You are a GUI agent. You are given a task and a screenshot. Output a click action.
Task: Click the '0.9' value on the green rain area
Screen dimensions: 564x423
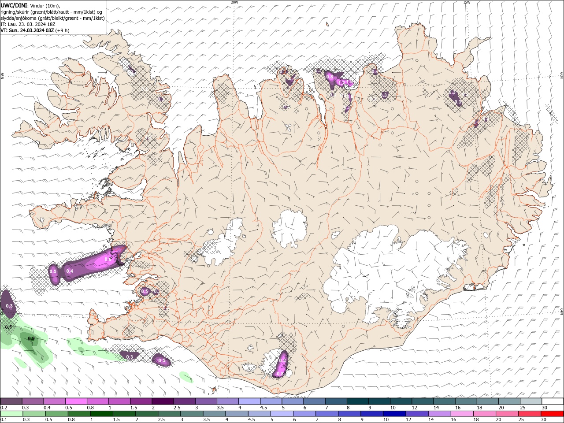point(31,338)
